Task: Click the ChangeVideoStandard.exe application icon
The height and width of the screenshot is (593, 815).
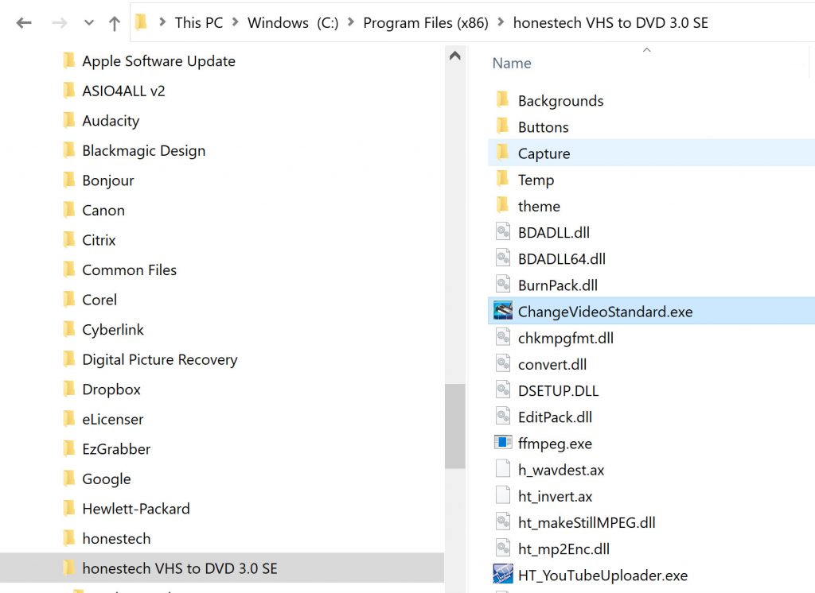Action: click(x=502, y=311)
